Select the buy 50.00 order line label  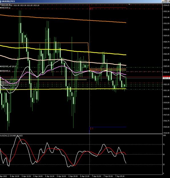[x=8, y=88]
